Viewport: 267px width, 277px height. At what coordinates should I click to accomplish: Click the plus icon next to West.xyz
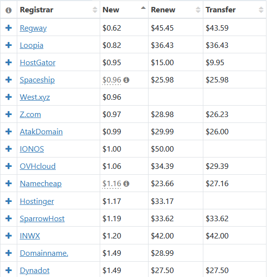point(8,97)
